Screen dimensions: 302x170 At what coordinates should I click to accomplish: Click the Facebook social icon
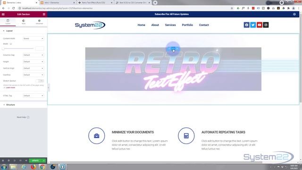coord(246,25)
